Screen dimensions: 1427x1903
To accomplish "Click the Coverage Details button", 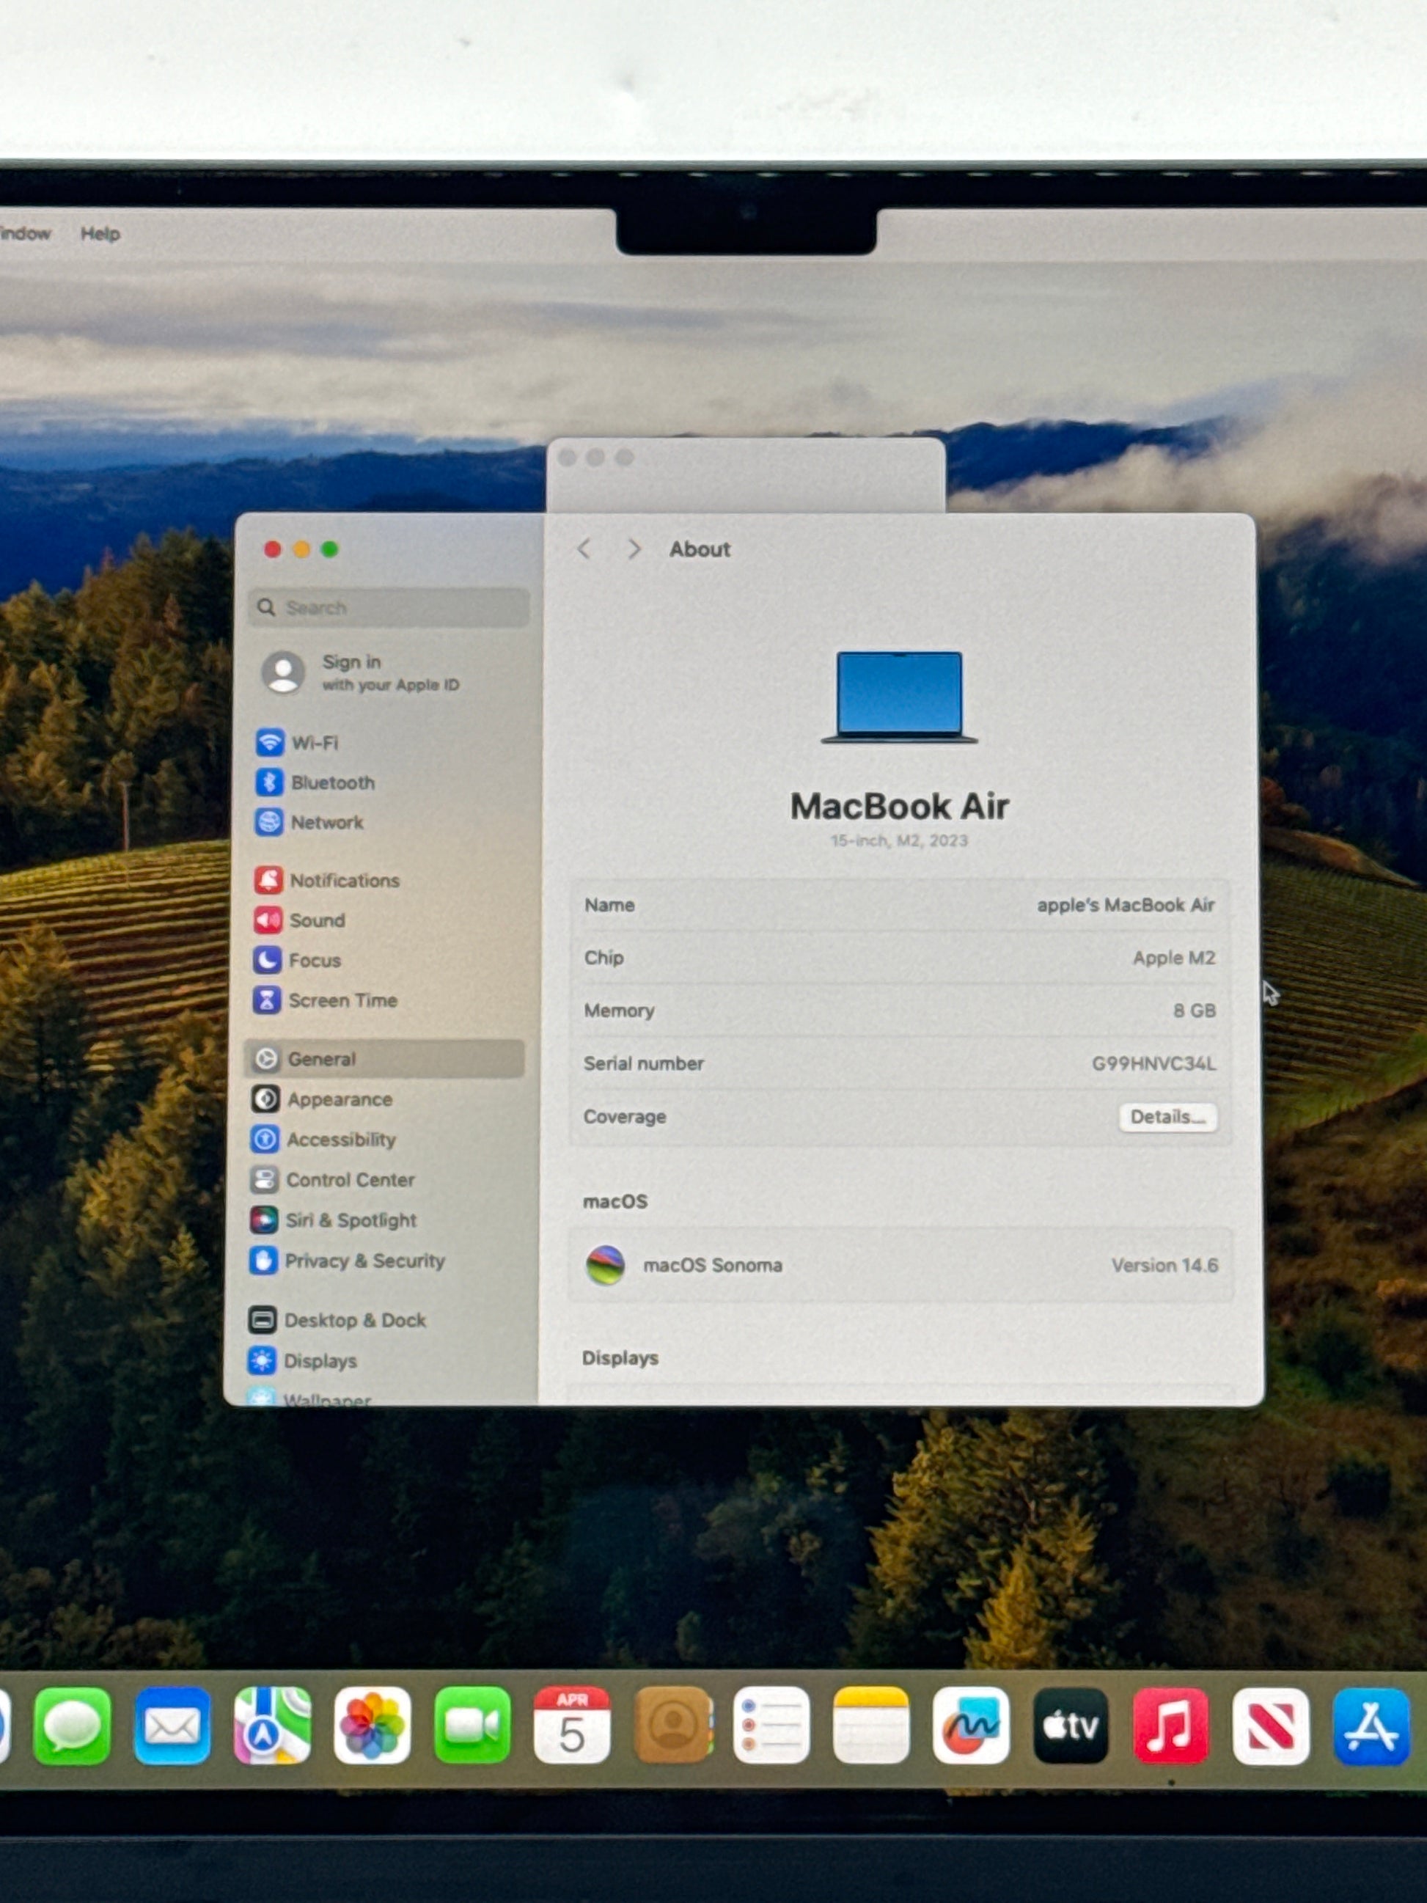I will pos(1167,1117).
